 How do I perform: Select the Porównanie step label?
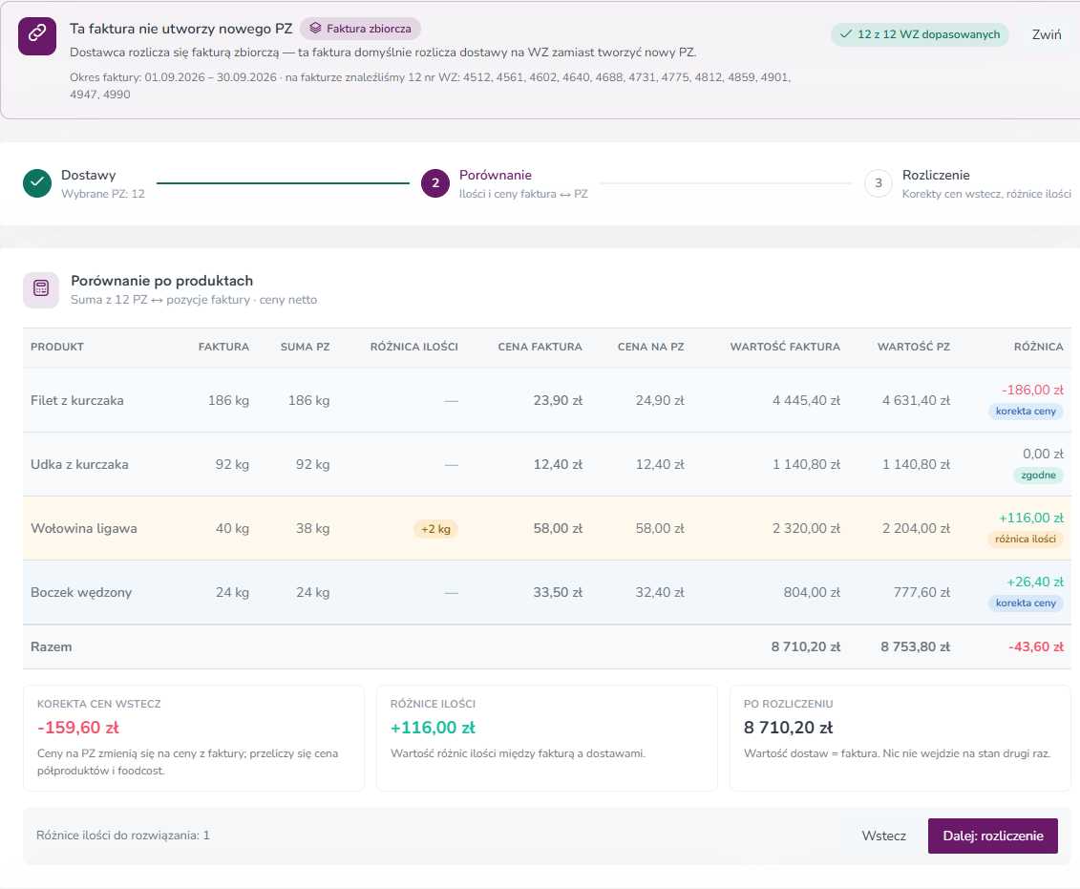coord(496,175)
